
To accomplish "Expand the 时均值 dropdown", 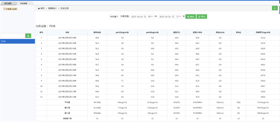I will click(114, 17).
